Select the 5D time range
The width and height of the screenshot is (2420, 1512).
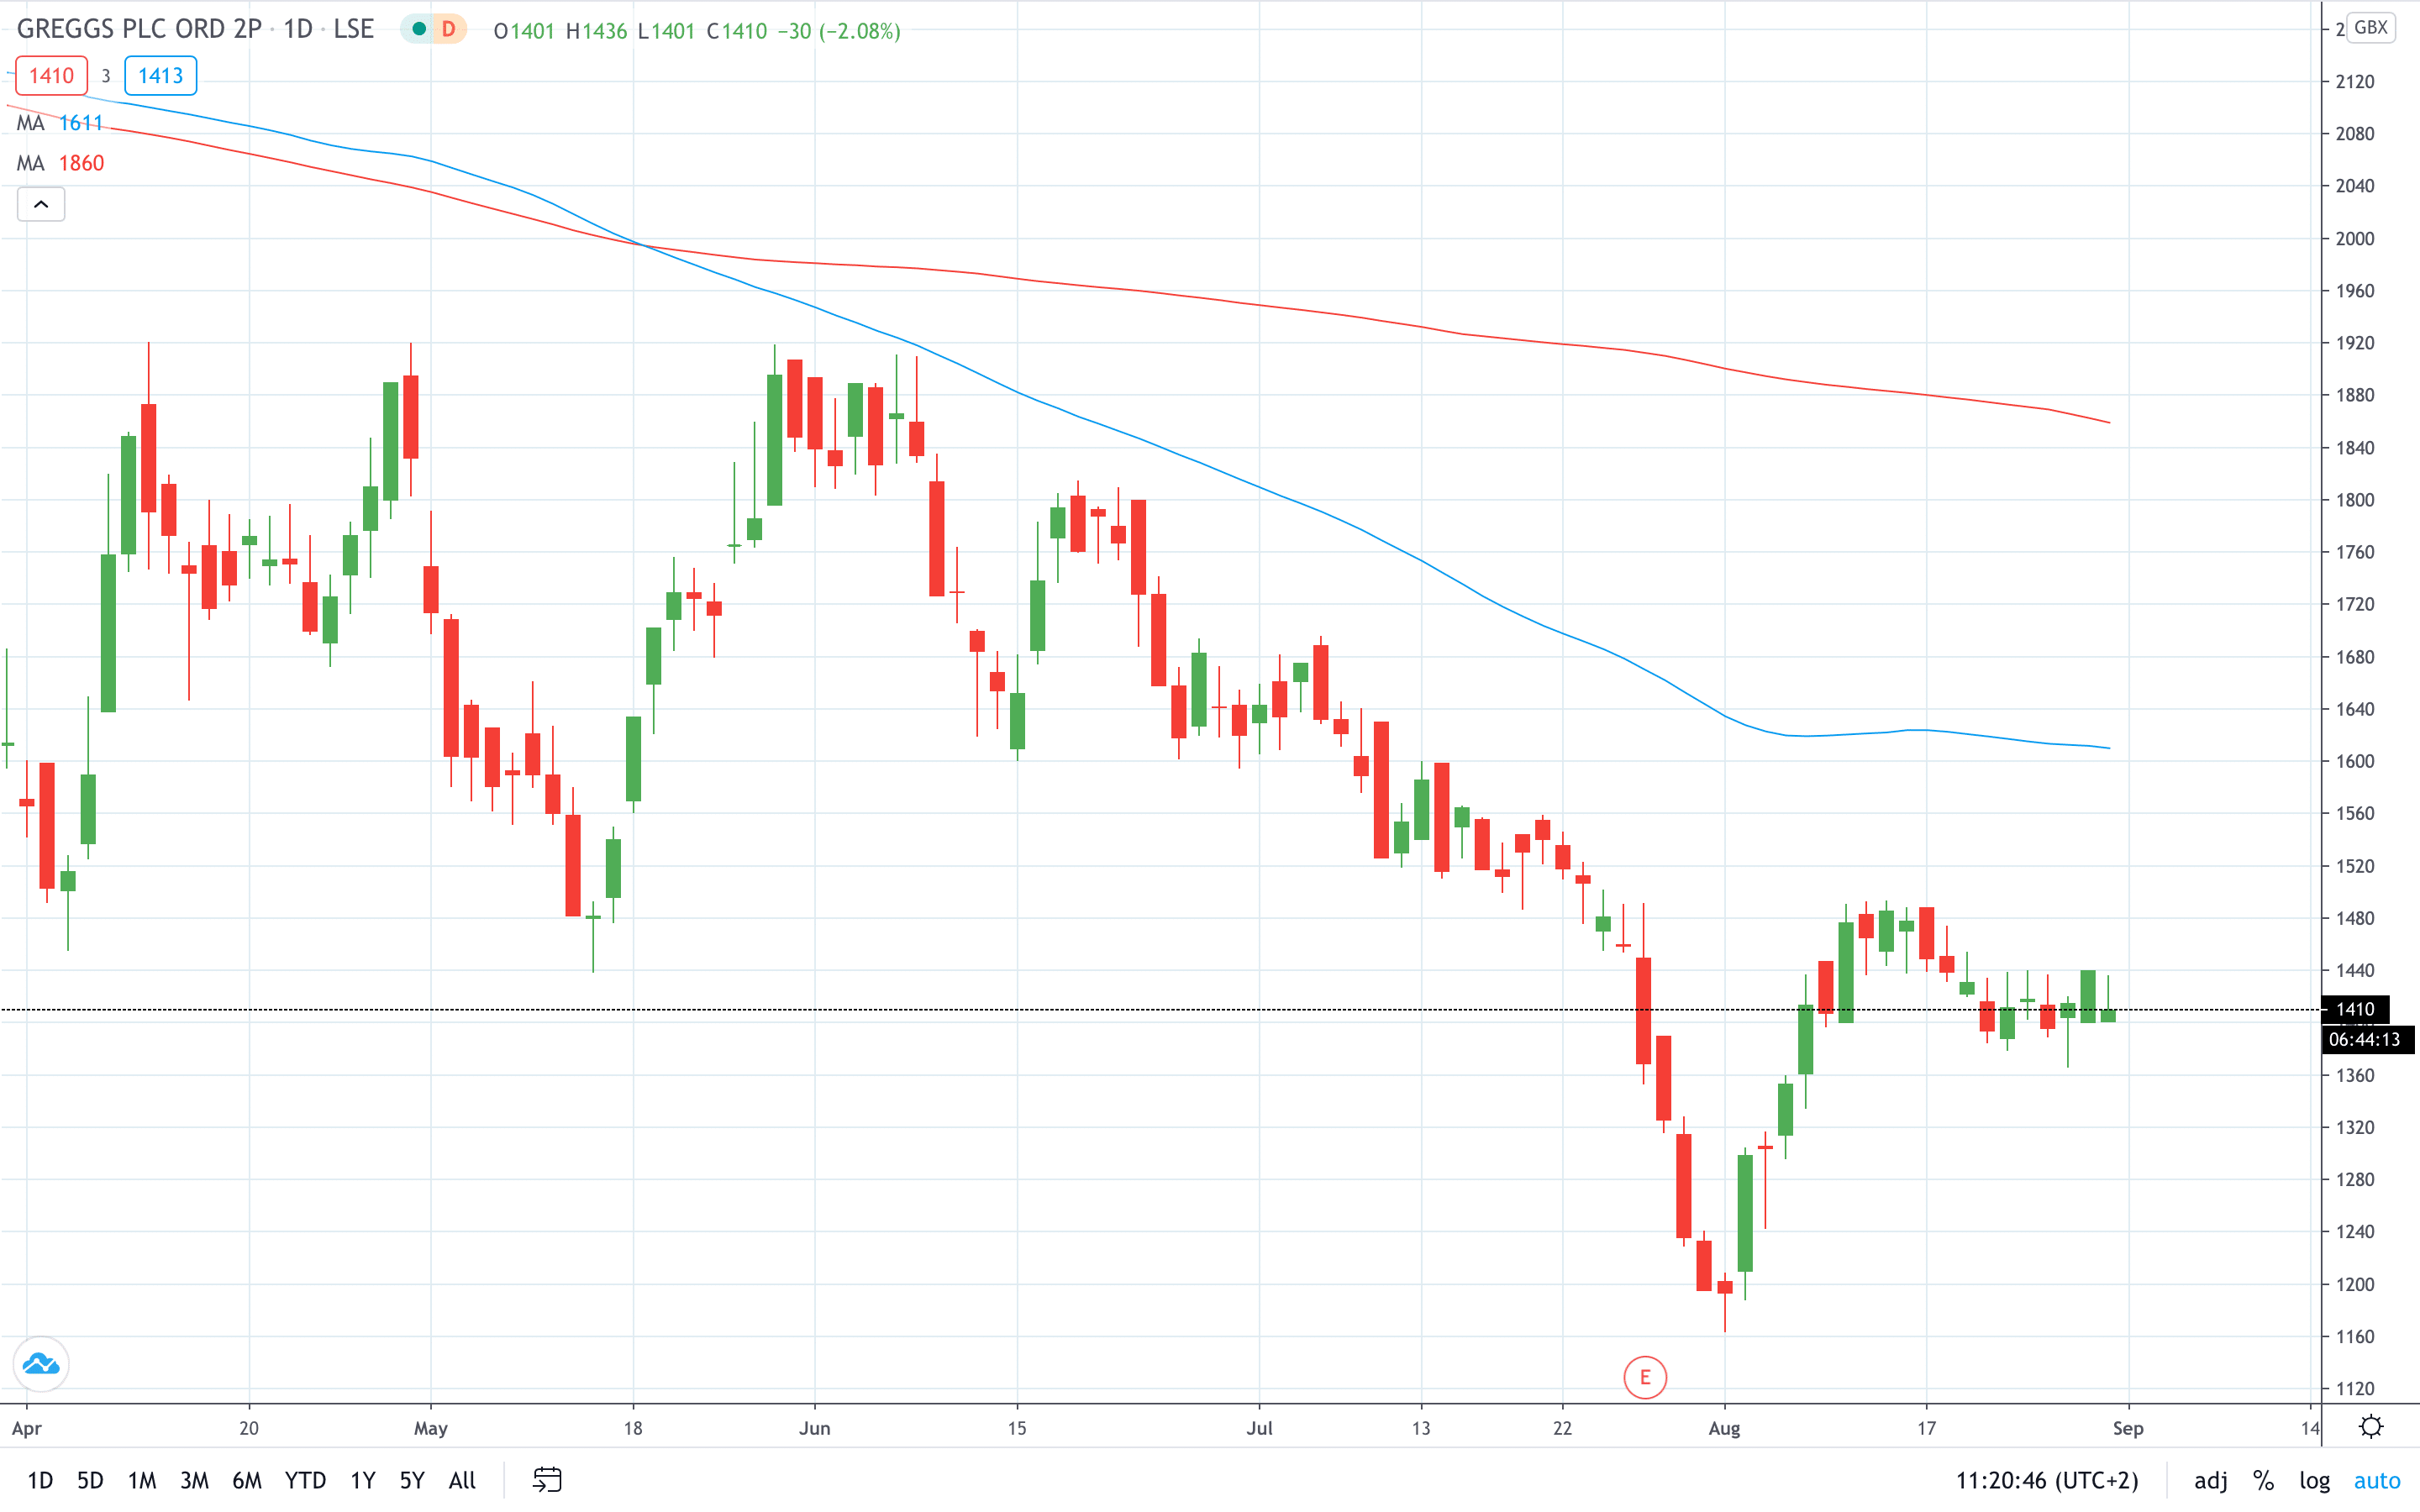(90, 1480)
